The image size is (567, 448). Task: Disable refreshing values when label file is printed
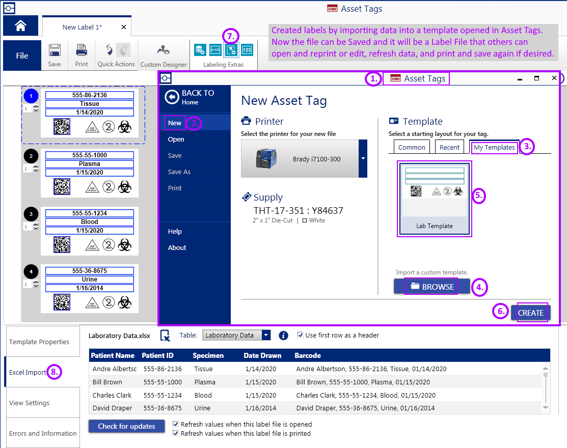coord(175,433)
